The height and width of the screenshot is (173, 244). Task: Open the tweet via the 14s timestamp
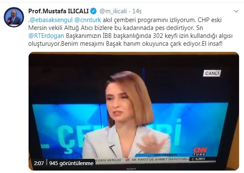137,11
